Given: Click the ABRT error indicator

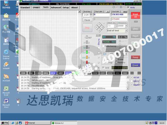Looking at the screenshot, I should tap(103, 73).
